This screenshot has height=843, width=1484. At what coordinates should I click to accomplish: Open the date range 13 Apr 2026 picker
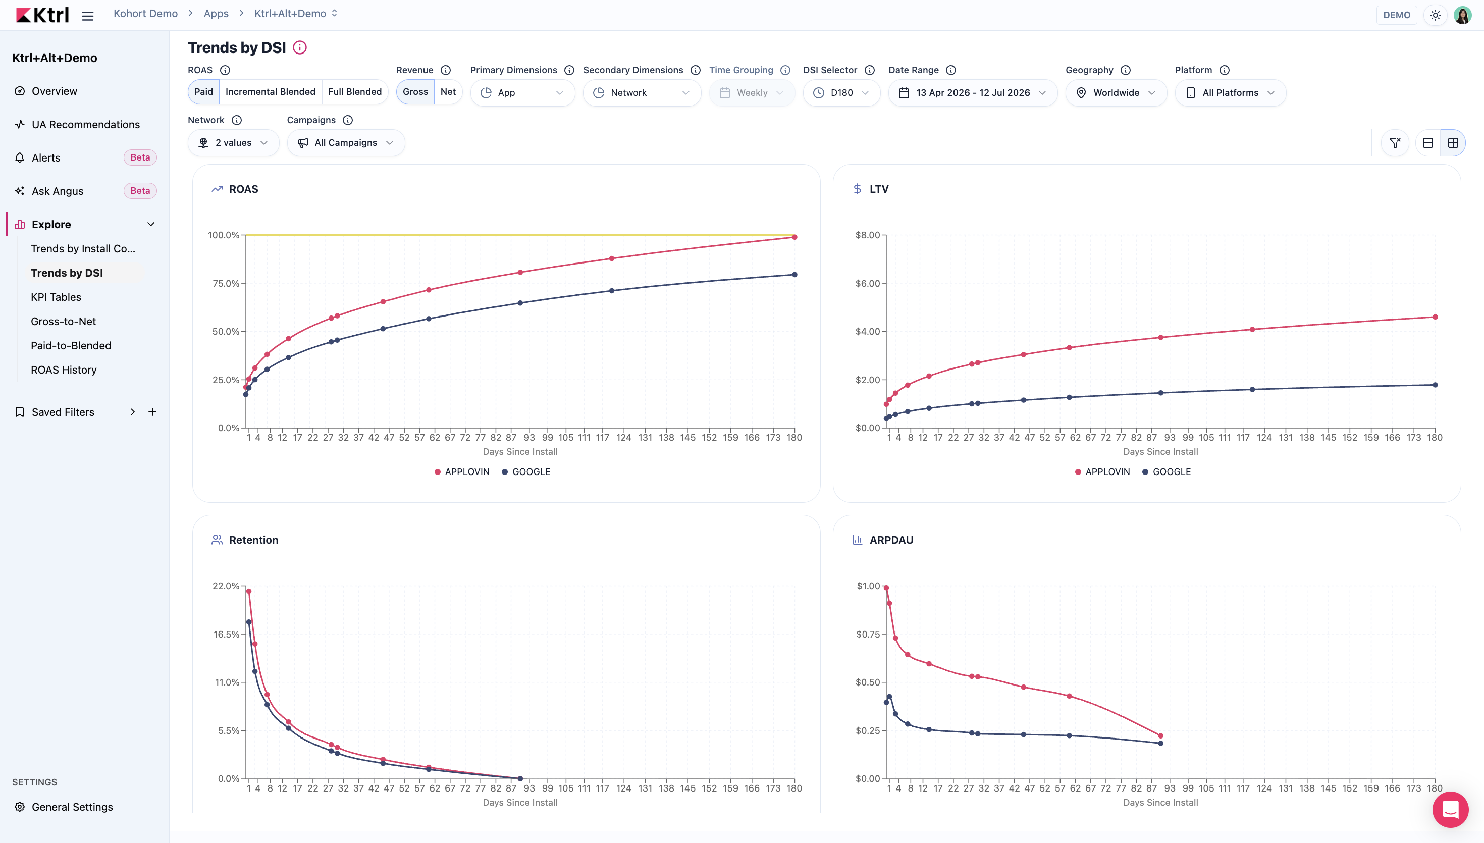[973, 93]
